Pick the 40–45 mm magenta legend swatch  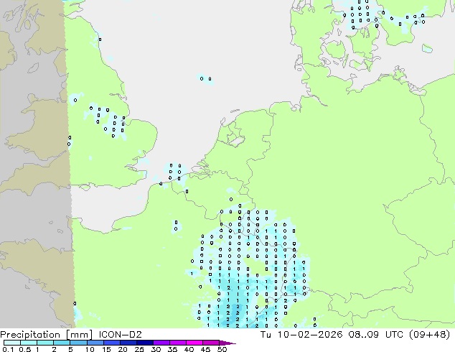194,343
